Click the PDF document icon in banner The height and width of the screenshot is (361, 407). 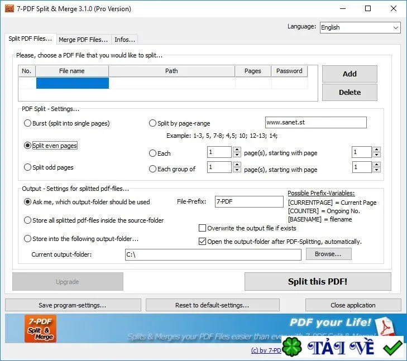point(386,328)
